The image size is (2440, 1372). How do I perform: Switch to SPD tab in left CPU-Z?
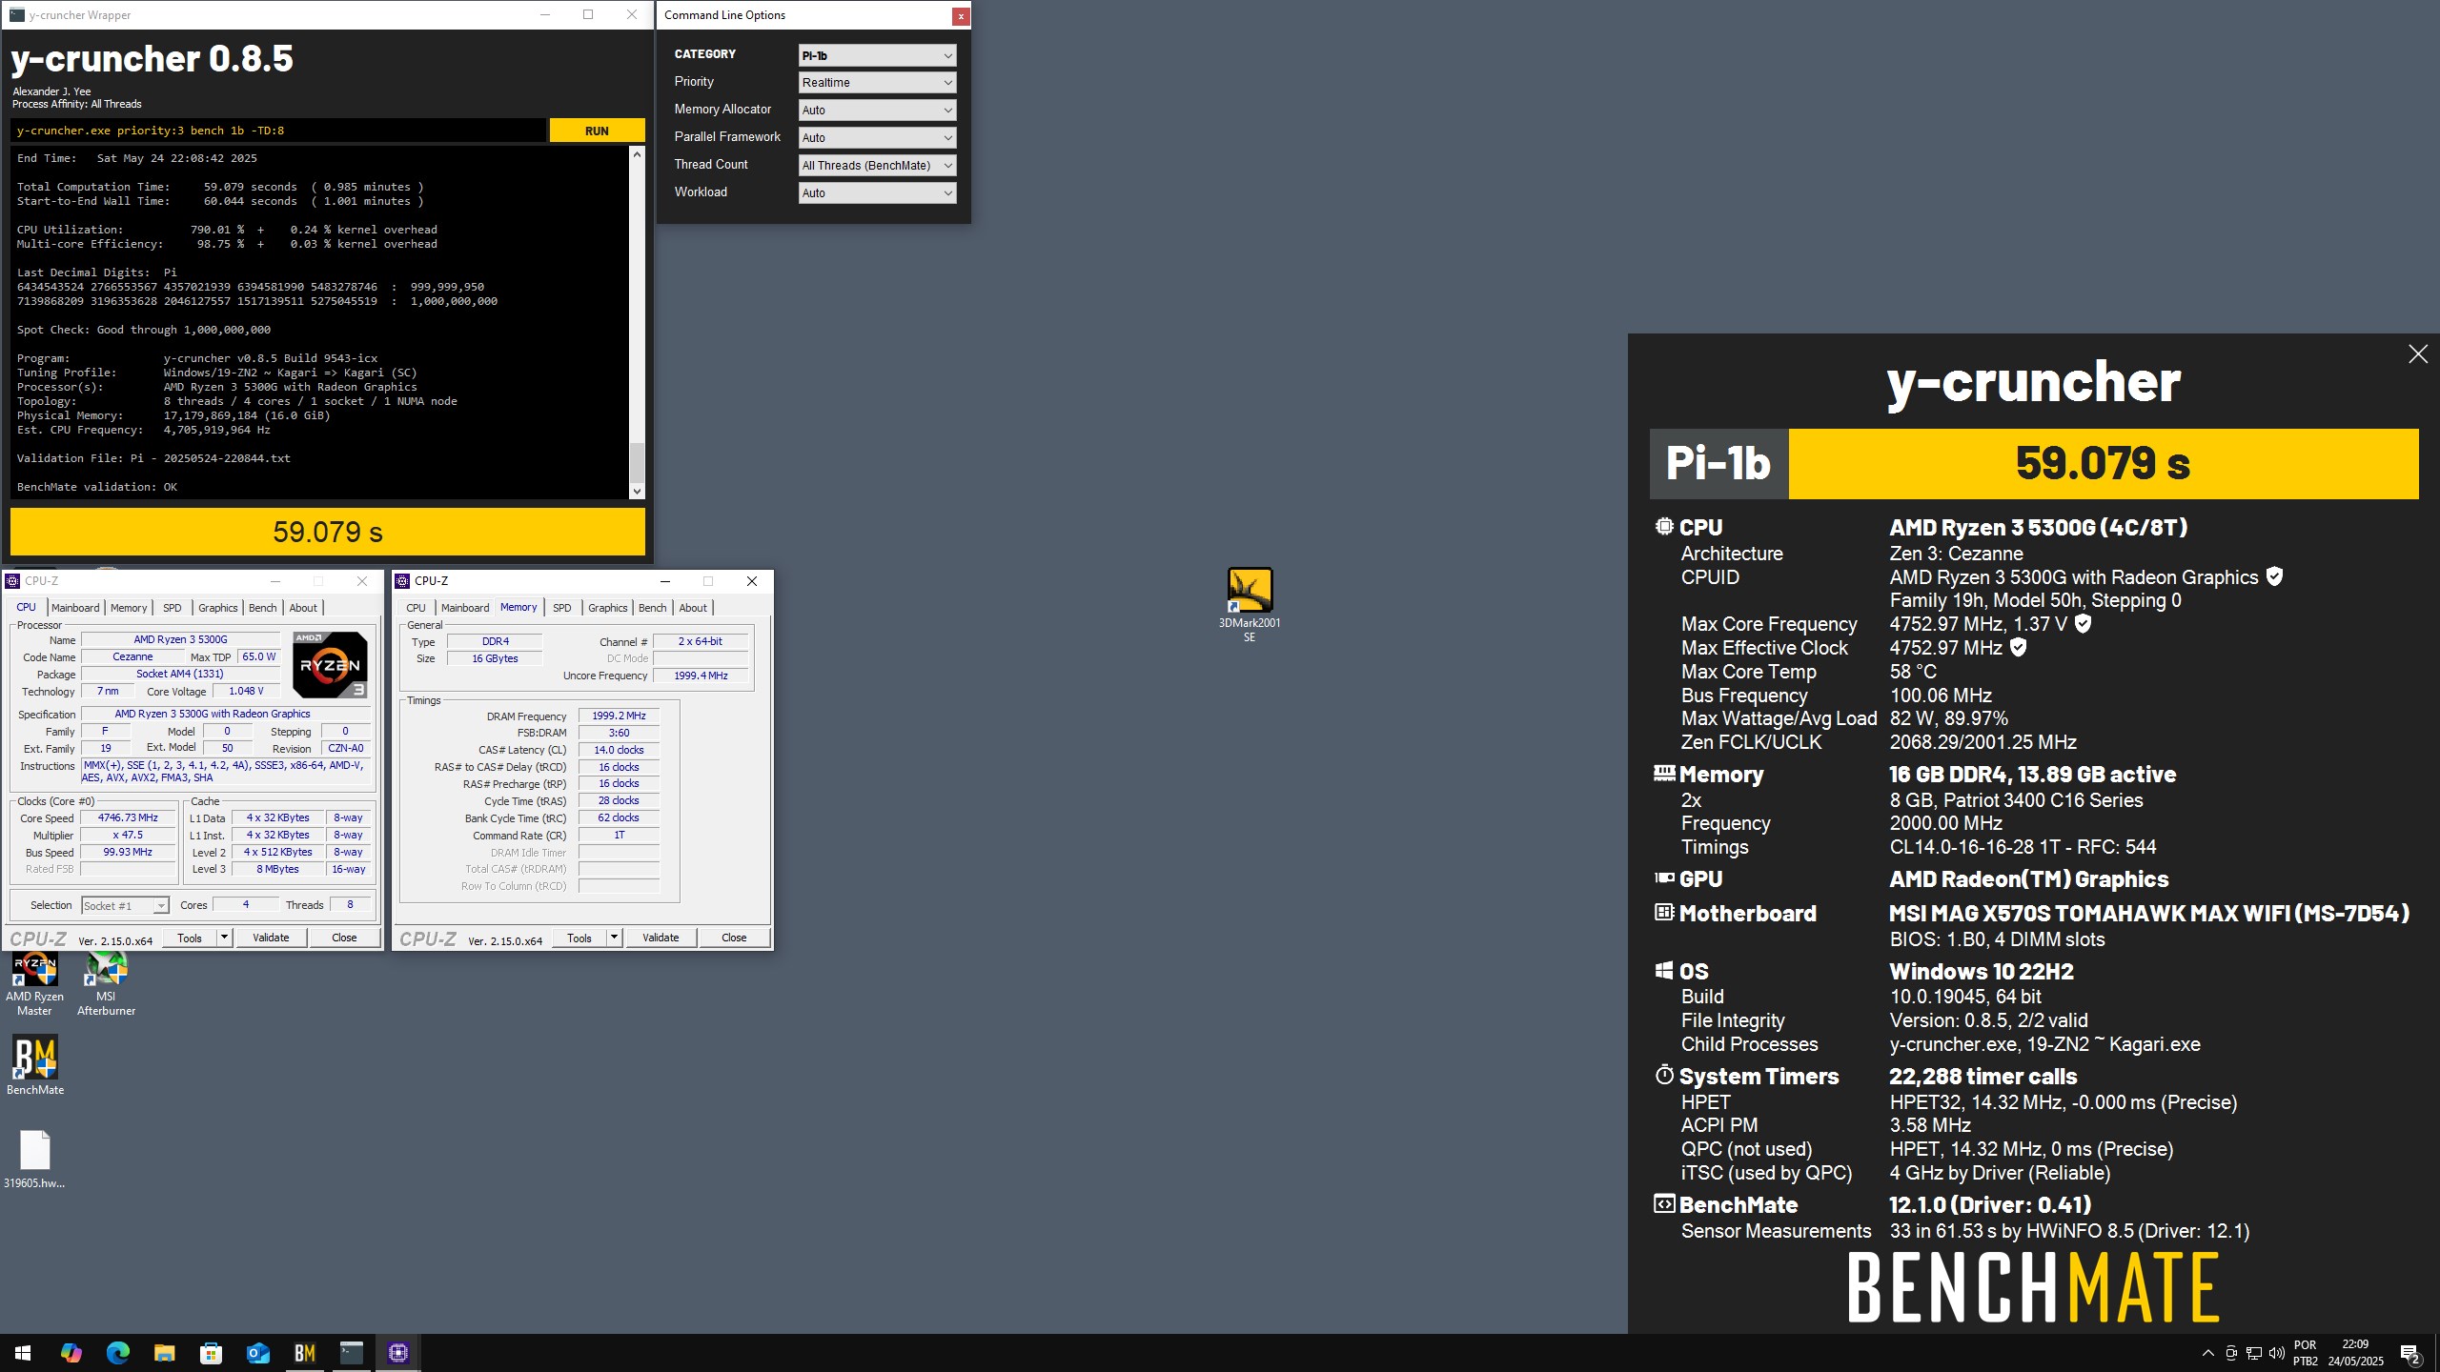[173, 608]
